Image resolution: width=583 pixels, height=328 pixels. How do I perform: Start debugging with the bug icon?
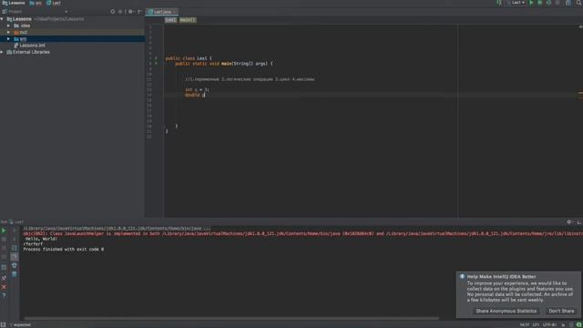click(x=540, y=3)
